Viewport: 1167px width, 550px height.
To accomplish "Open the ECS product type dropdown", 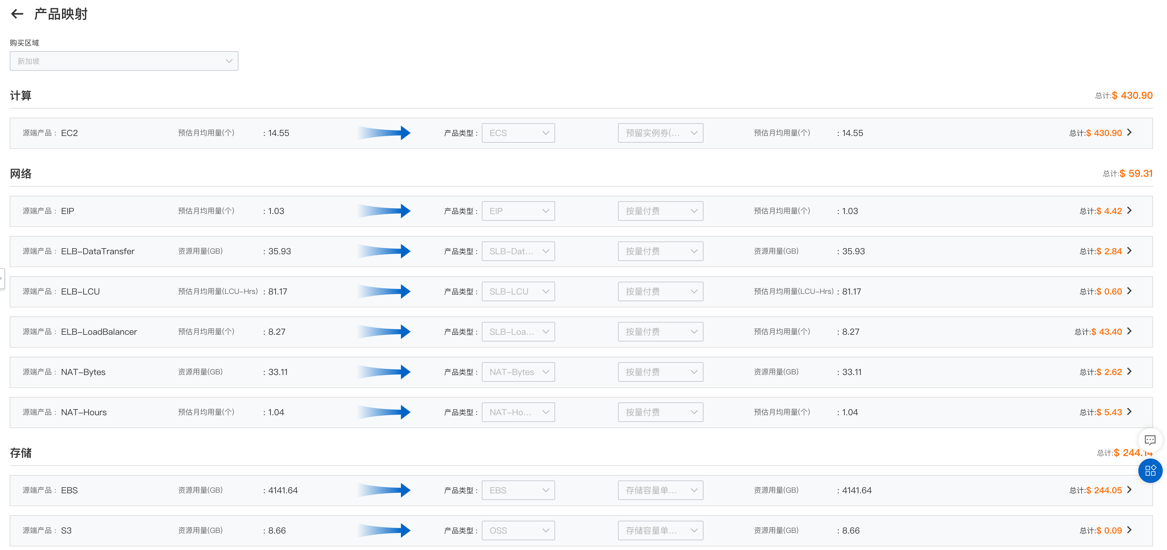I will 518,133.
